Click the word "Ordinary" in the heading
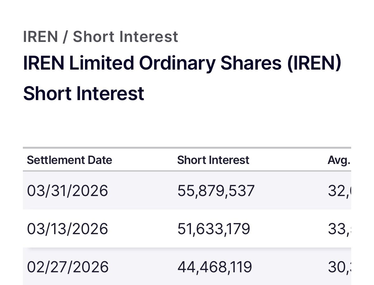The image size is (374, 285). 177,63
